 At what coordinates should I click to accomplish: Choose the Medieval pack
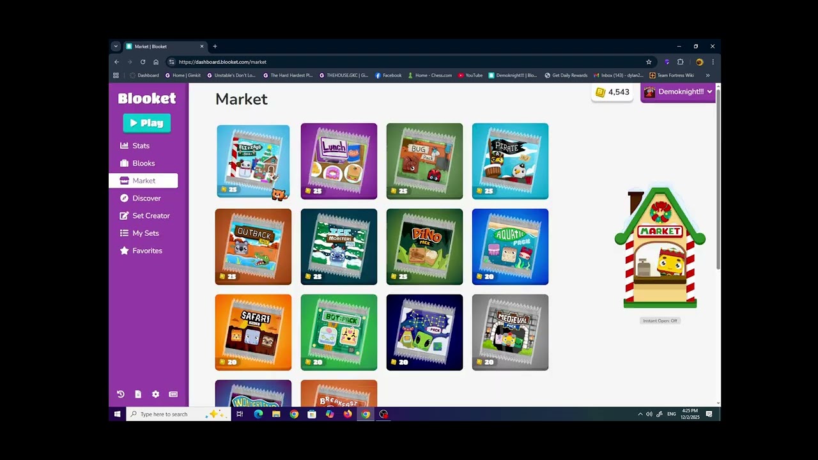[510, 332]
